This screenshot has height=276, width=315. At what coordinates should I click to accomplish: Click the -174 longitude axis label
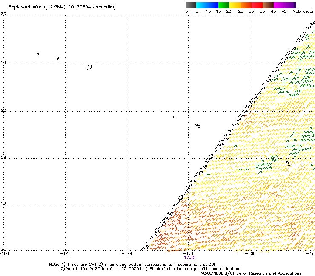click(127, 253)
